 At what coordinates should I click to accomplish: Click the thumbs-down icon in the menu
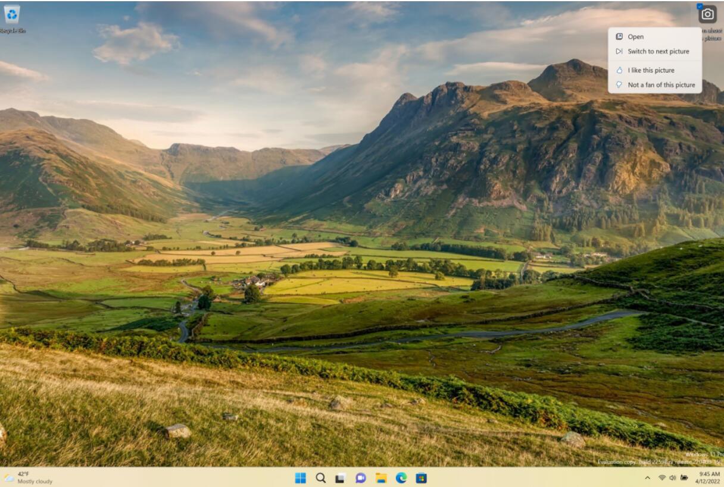619,84
